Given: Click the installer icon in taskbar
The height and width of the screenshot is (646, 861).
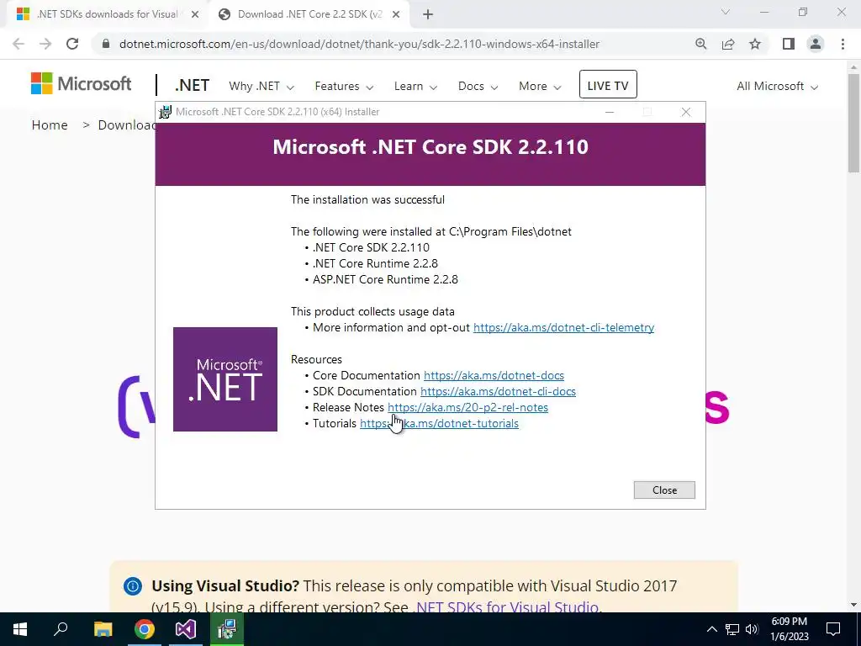Looking at the screenshot, I should pos(227,629).
